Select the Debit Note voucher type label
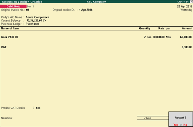The height and width of the screenshot is (127, 193). [13, 6]
